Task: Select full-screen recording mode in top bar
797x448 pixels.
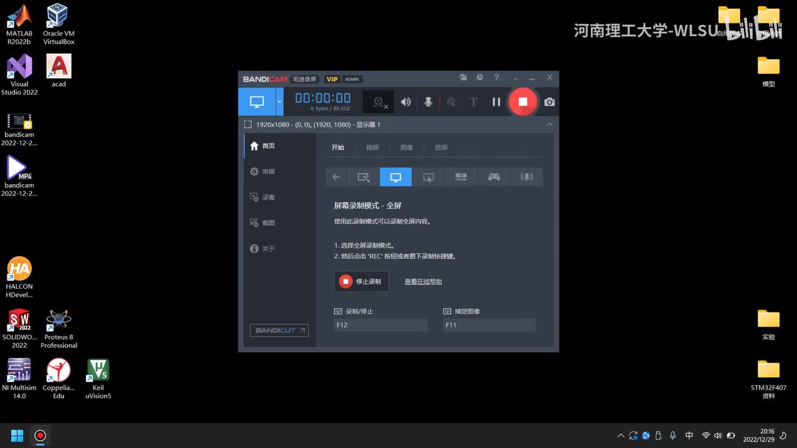Action: [257, 101]
